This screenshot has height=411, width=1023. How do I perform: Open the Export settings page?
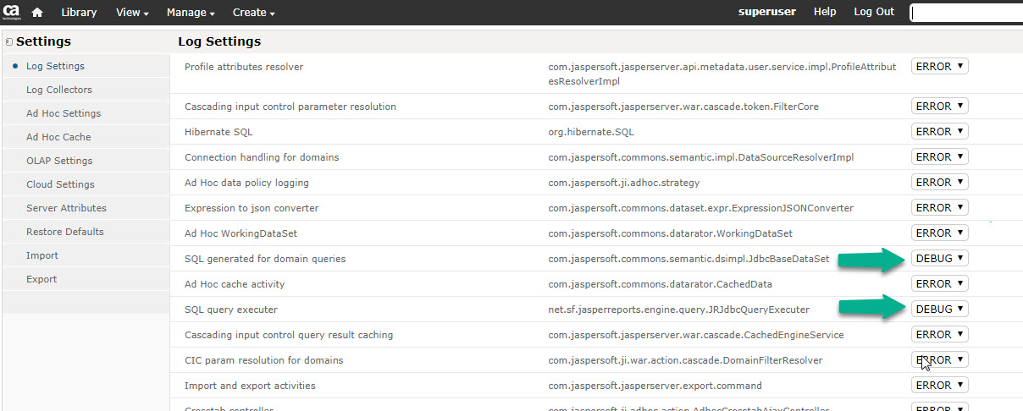(41, 279)
